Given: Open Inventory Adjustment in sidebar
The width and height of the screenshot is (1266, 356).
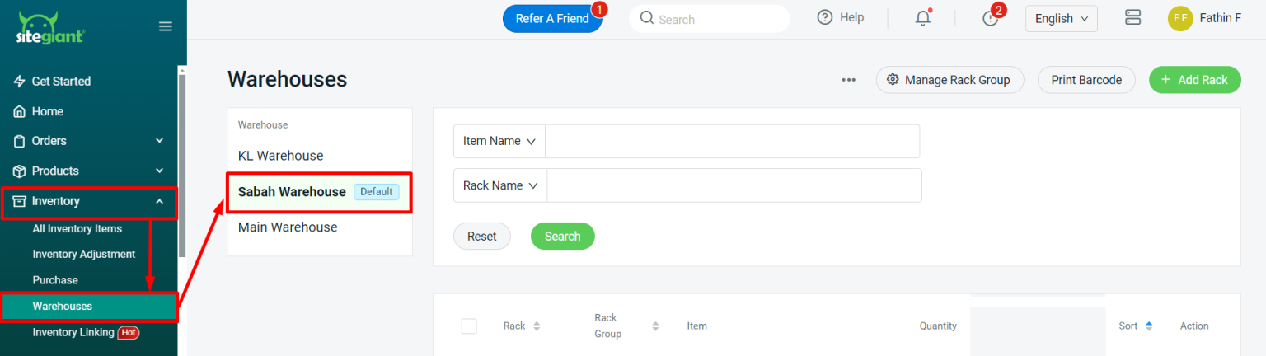Looking at the screenshot, I should pos(84,254).
